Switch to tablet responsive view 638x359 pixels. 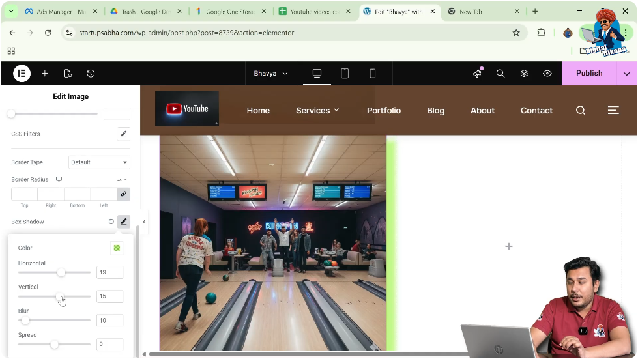pyautogui.click(x=345, y=74)
